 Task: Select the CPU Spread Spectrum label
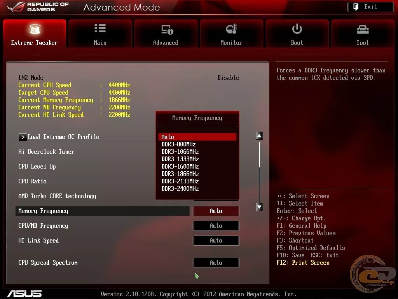pos(48,263)
